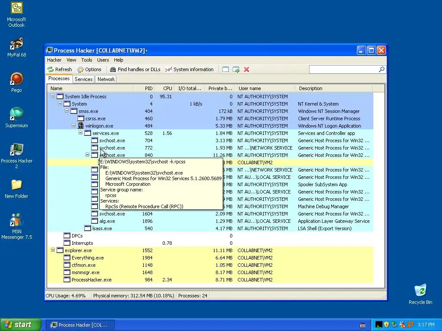Select the Everything.exe process
This screenshot has width=442, height=331.
(210, 258)
